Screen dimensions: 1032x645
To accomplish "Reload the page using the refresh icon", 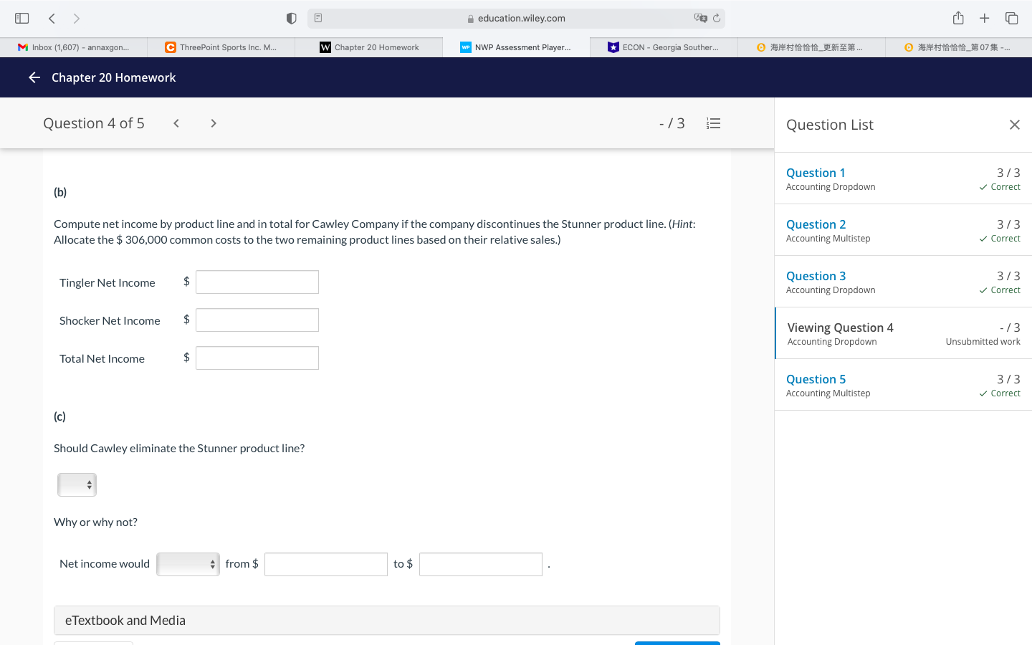I will coord(717,18).
